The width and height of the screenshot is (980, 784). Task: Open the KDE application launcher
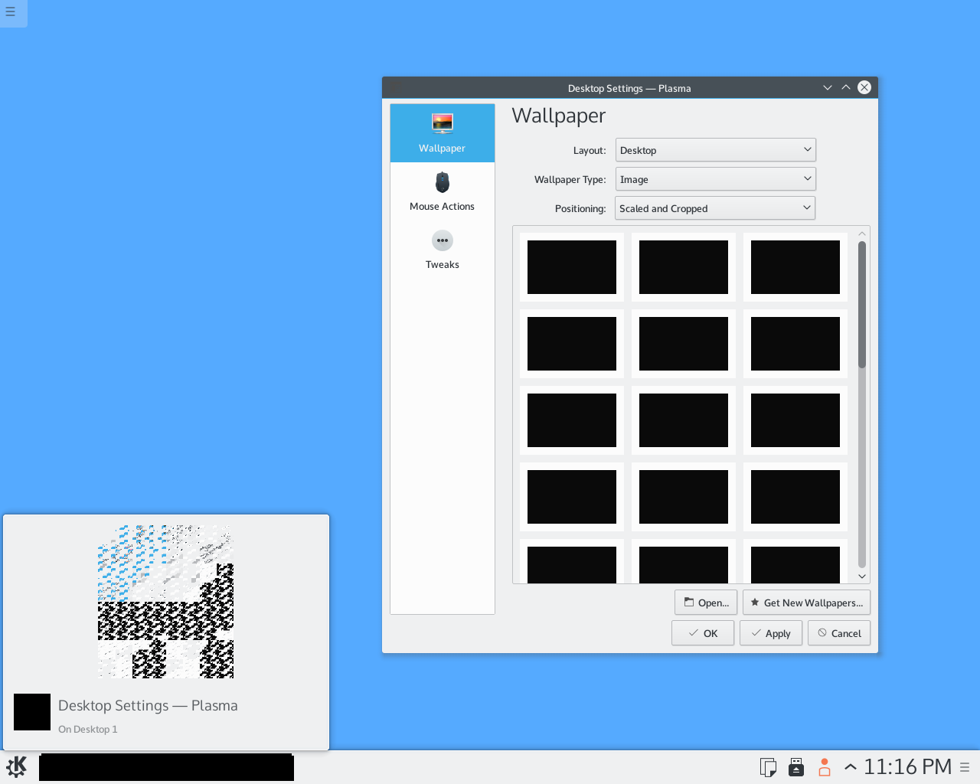point(17,766)
